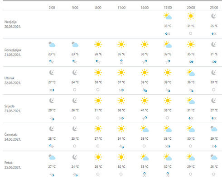
Task: Click the 8:00 column header
Action: point(98,8)
